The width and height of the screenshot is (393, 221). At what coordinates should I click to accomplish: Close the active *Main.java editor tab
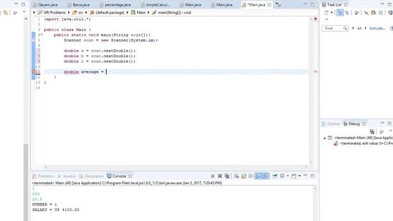click(270, 5)
